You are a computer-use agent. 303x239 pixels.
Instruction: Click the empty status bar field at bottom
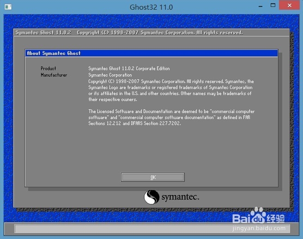[152, 228]
